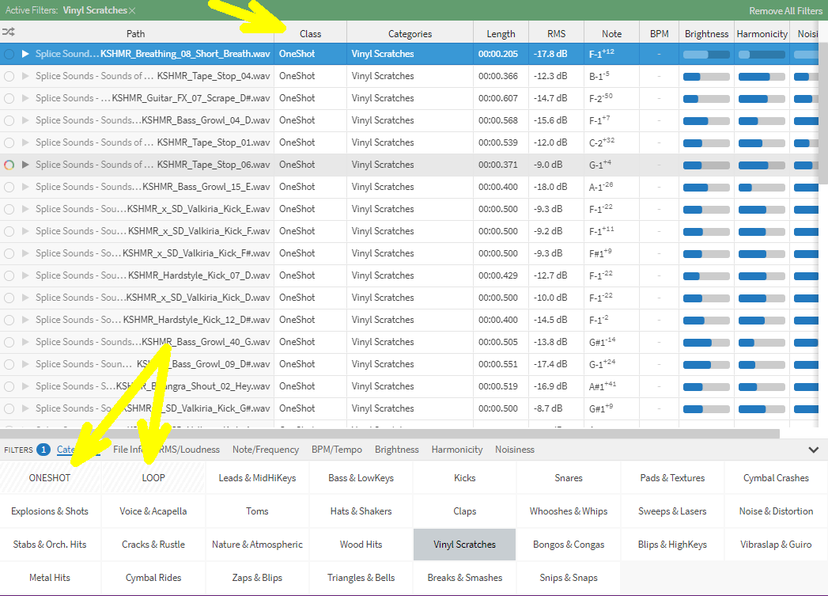The height and width of the screenshot is (596, 828).
Task: Select the circle marker for KSHMR_Guitar_FX_07_Scrape_D#.wav
Action: click(9, 98)
